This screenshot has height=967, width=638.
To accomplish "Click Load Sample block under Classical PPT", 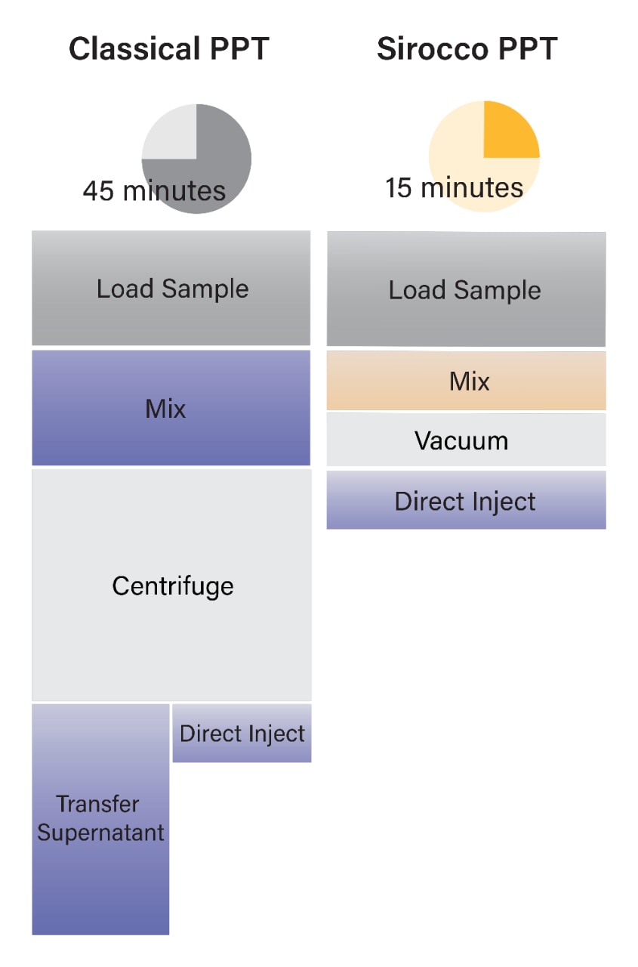I will (x=171, y=288).
